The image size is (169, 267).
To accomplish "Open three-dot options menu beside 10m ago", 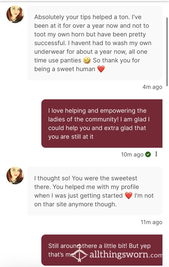I will [x=156, y=154].
